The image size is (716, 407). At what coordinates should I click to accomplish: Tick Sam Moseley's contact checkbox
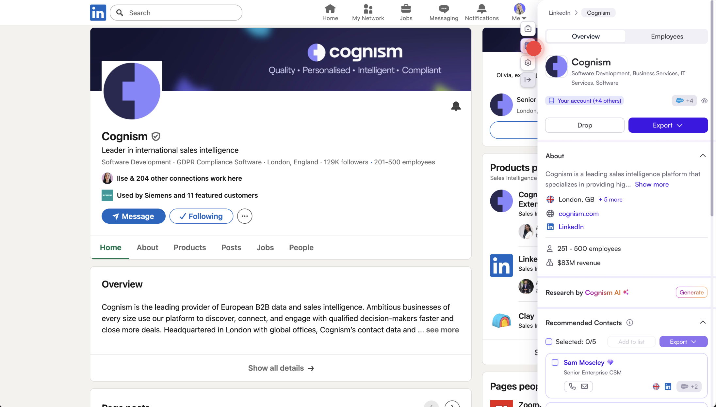tap(555, 363)
